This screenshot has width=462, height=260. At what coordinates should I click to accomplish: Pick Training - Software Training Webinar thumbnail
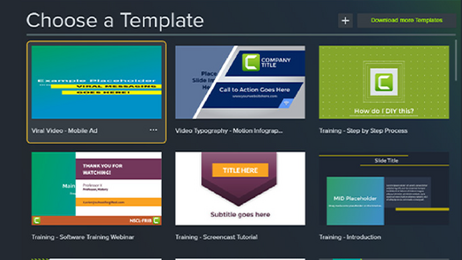pyautogui.click(x=96, y=188)
